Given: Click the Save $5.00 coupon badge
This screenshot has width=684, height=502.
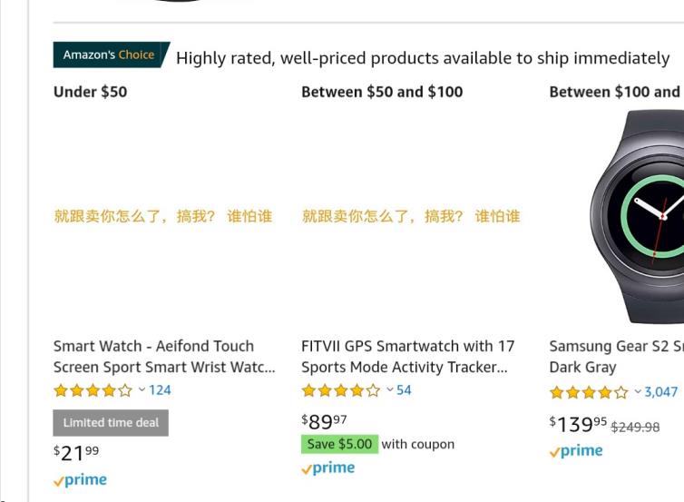Looking at the screenshot, I should (339, 444).
